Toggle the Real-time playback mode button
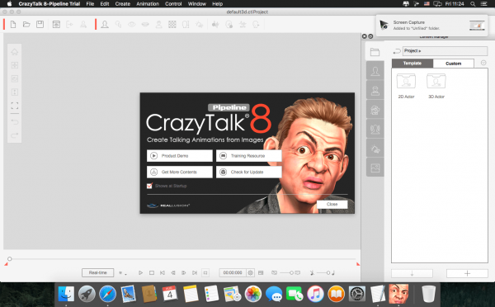The width and height of the screenshot is (495, 307). pyautogui.click(x=98, y=272)
